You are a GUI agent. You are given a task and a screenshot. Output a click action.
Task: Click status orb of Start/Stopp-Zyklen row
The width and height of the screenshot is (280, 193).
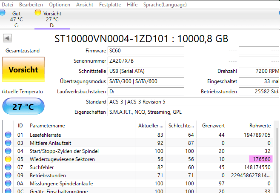tap(8, 151)
